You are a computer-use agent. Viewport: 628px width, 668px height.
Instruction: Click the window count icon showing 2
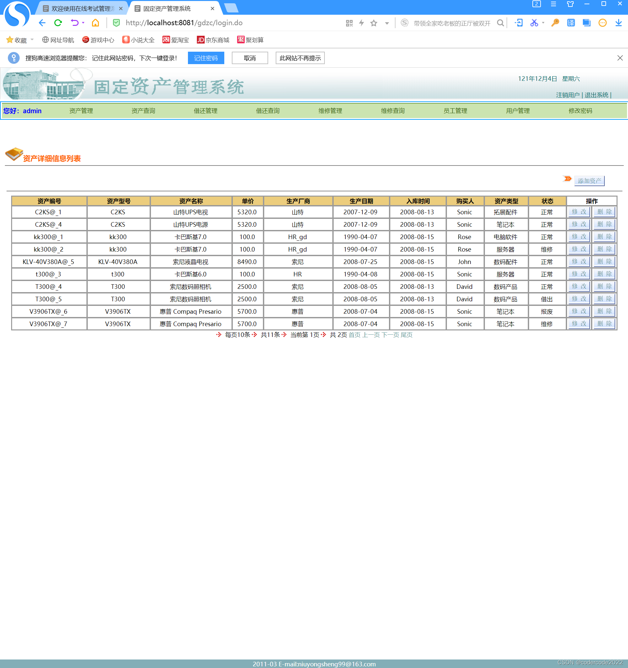click(x=537, y=4)
